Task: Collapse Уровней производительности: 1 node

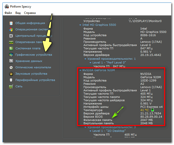Action: (x=85, y=59)
